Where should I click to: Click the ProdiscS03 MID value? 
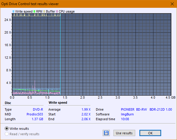tap(35, 114)
